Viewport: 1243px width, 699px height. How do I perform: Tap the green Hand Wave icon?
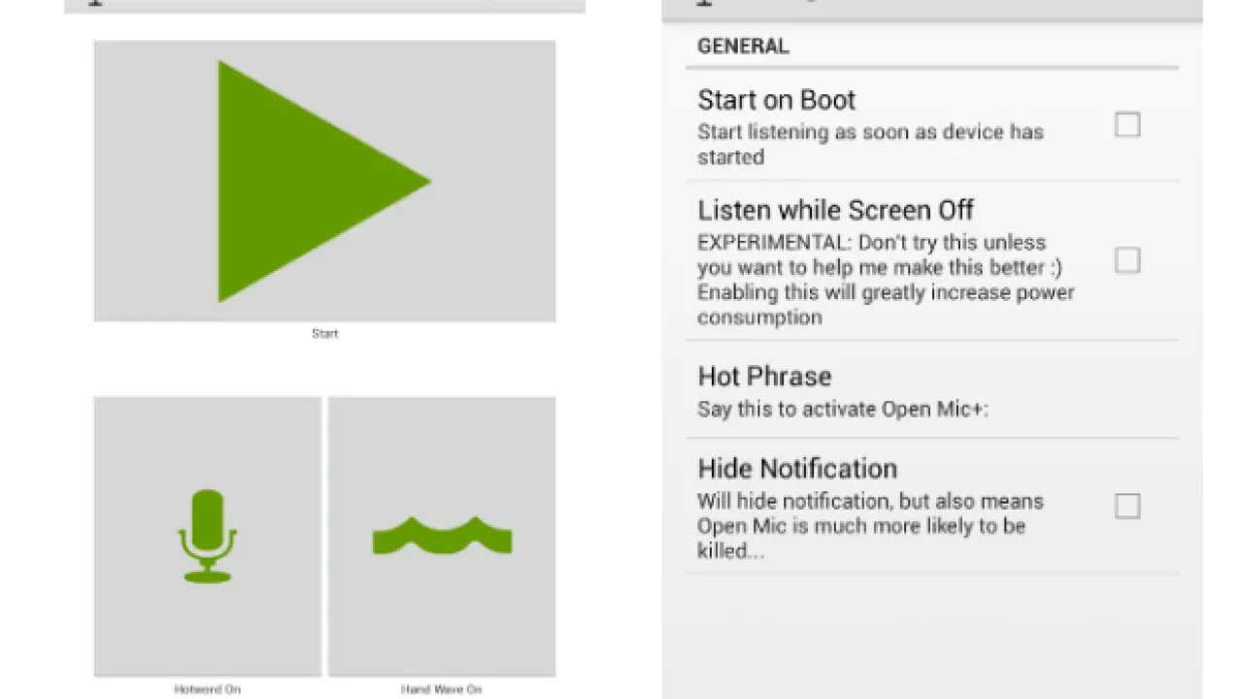pos(442,536)
